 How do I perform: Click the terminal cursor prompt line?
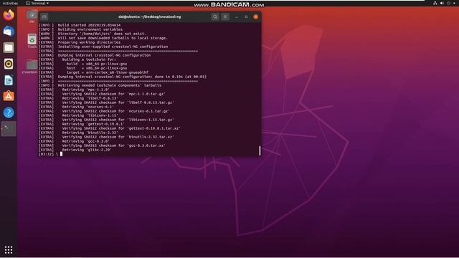pyautogui.click(x=50, y=154)
